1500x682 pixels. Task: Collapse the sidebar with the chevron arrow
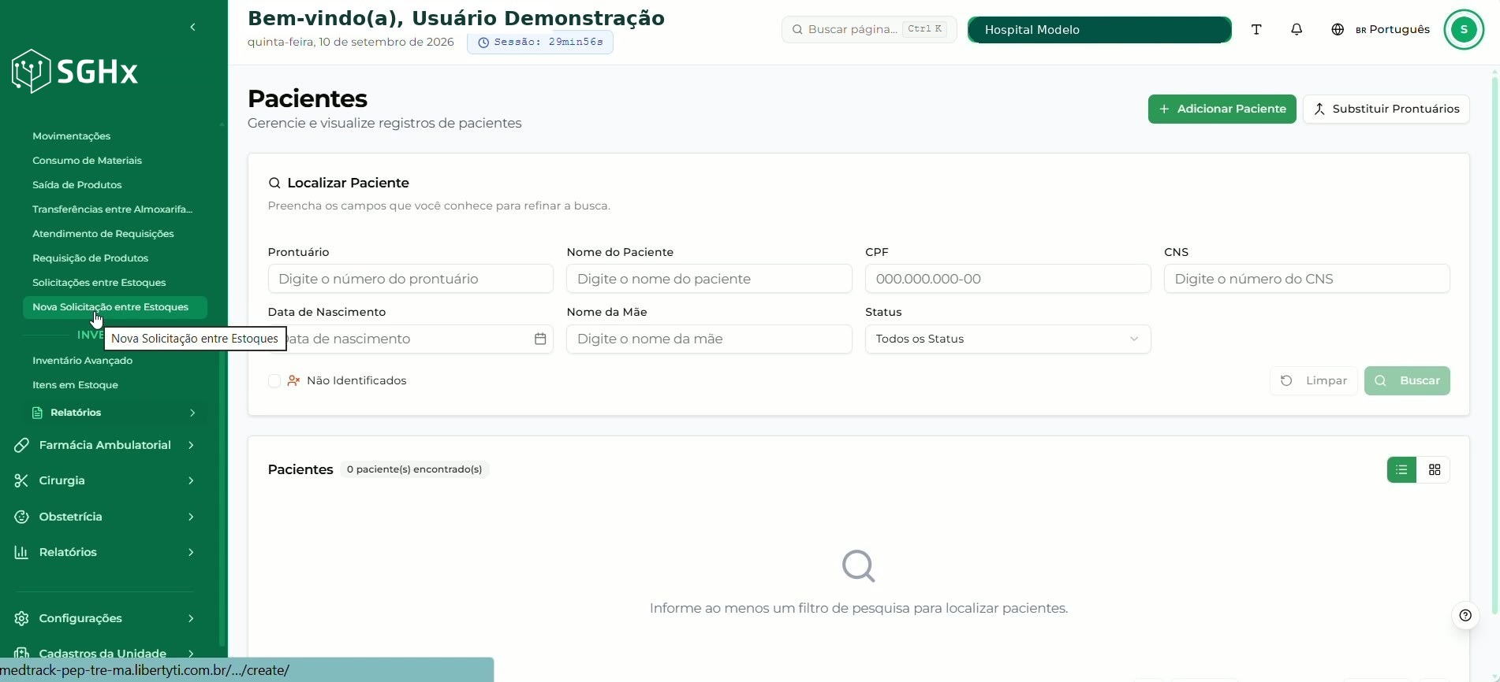coord(192,28)
